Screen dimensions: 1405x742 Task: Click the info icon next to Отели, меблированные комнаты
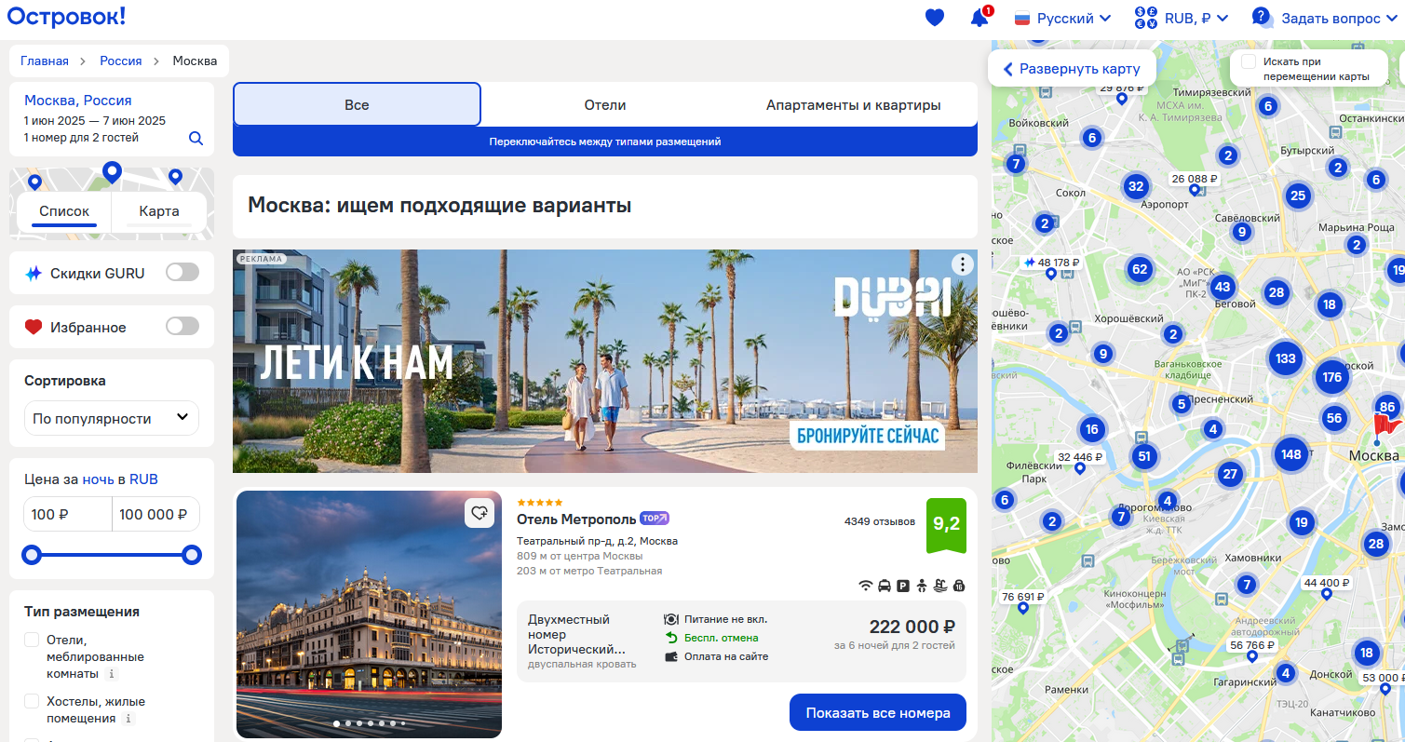point(112,674)
